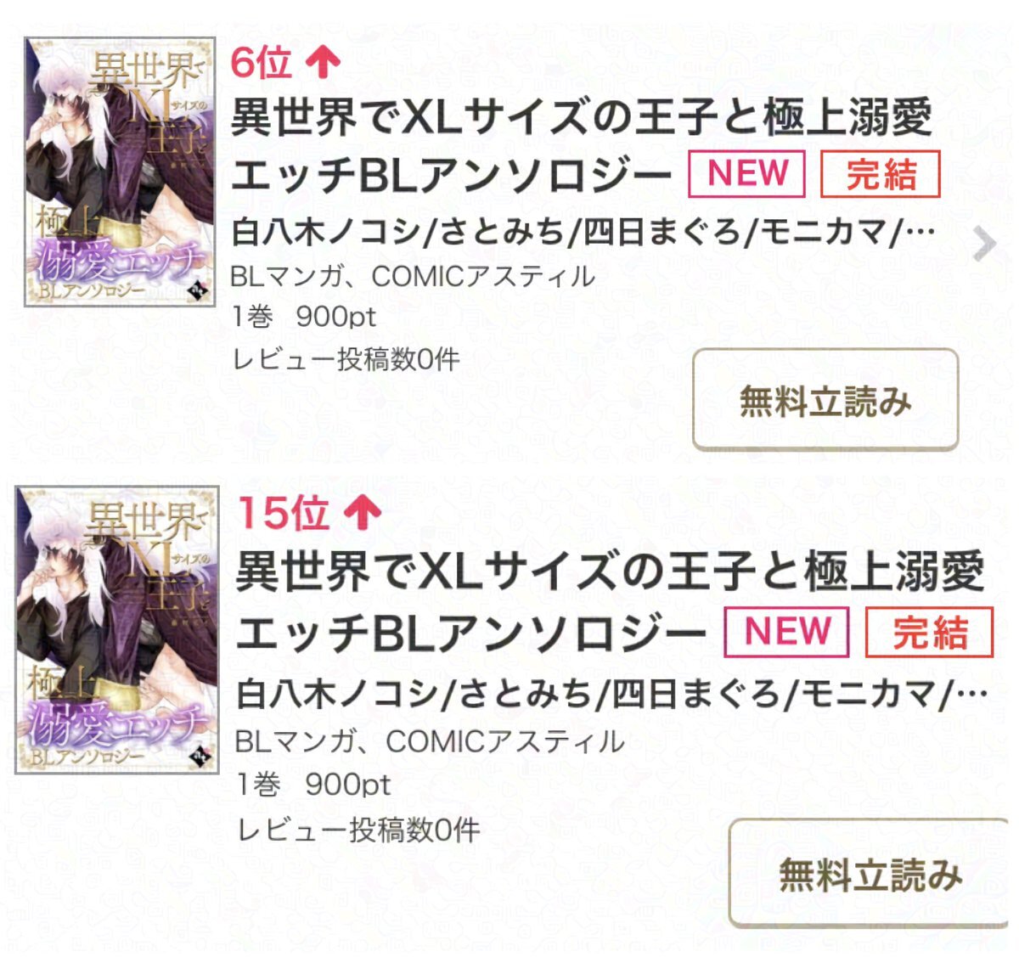
Task: Click the 完結 badge in the 15位 listing
Action: [929, 632]
